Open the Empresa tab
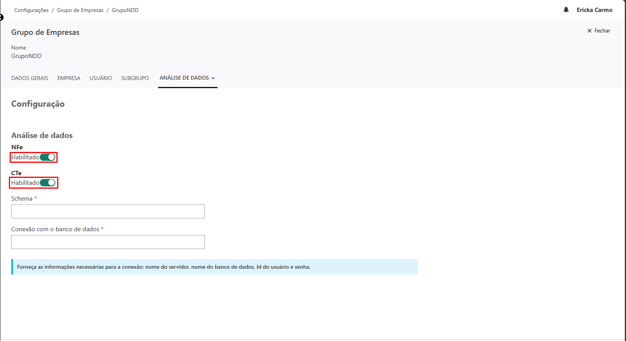Viewport: 626px width, 341px height. (69, 78)
